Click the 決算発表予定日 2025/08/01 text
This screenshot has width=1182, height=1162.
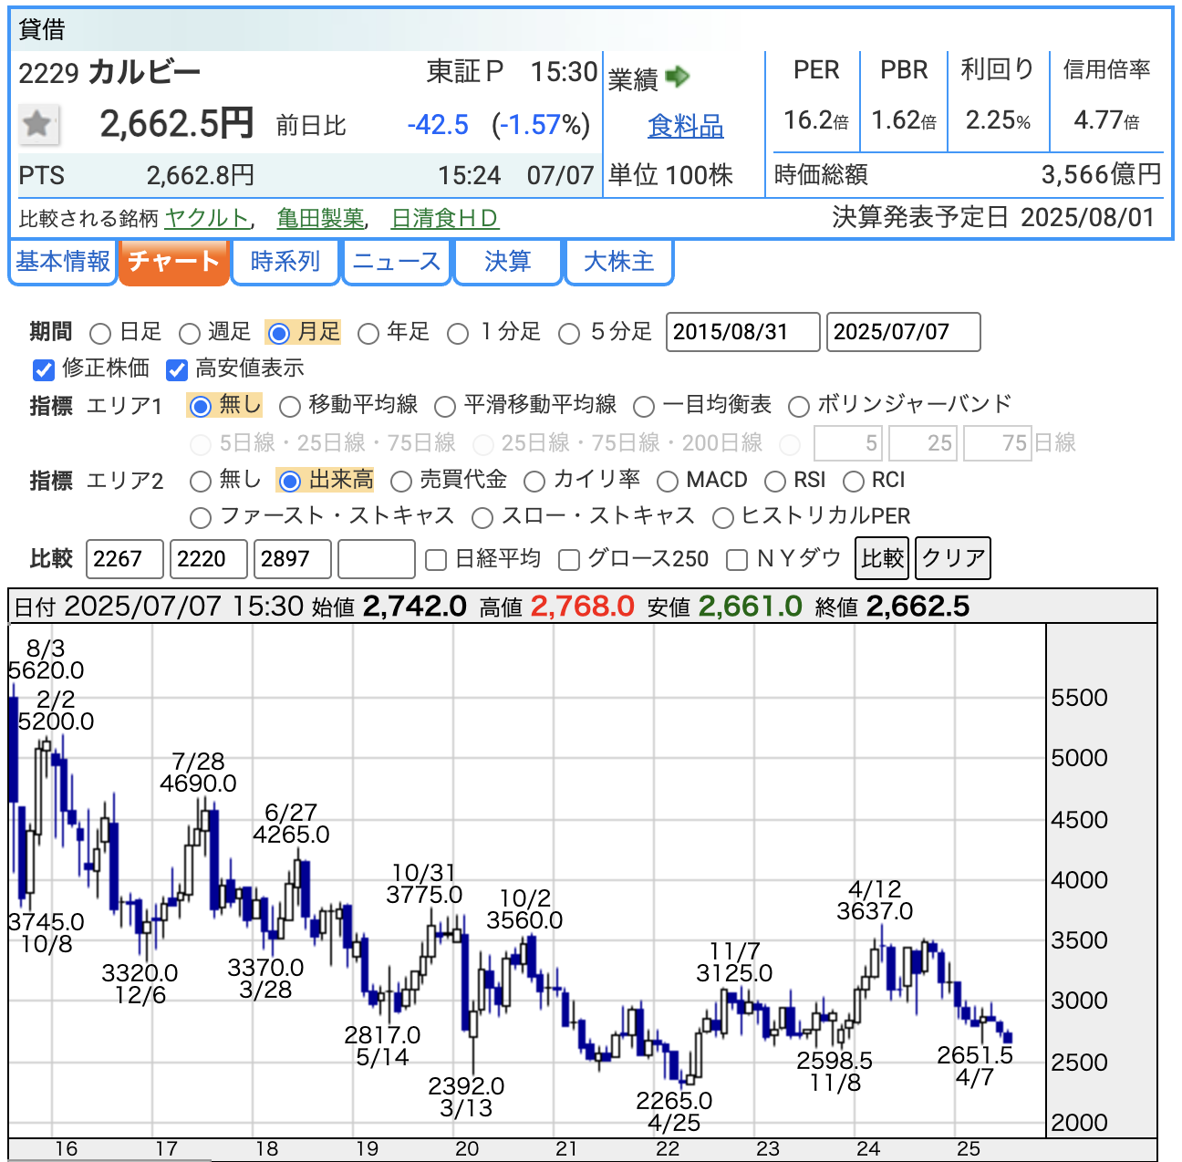(993, 217)
